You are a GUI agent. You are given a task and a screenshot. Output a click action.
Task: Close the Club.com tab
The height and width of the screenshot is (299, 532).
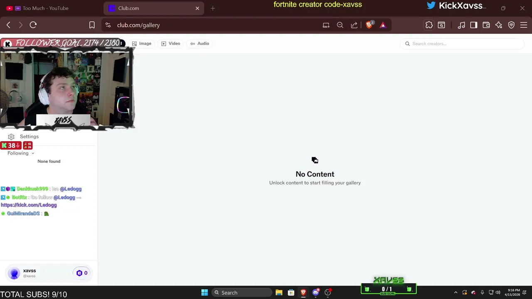[x=197, y=8]
